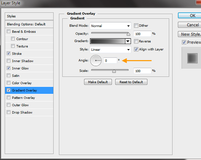Click the layer style preview thumbnail

pos(192,58)
